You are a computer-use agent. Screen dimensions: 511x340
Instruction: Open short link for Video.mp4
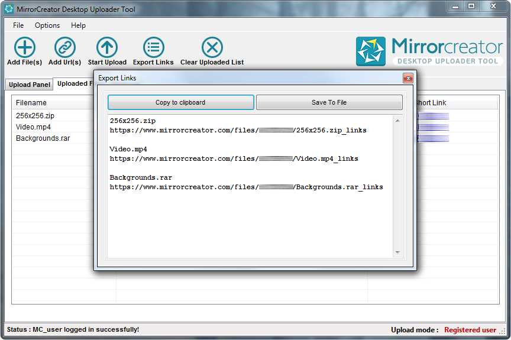point(433,127)
